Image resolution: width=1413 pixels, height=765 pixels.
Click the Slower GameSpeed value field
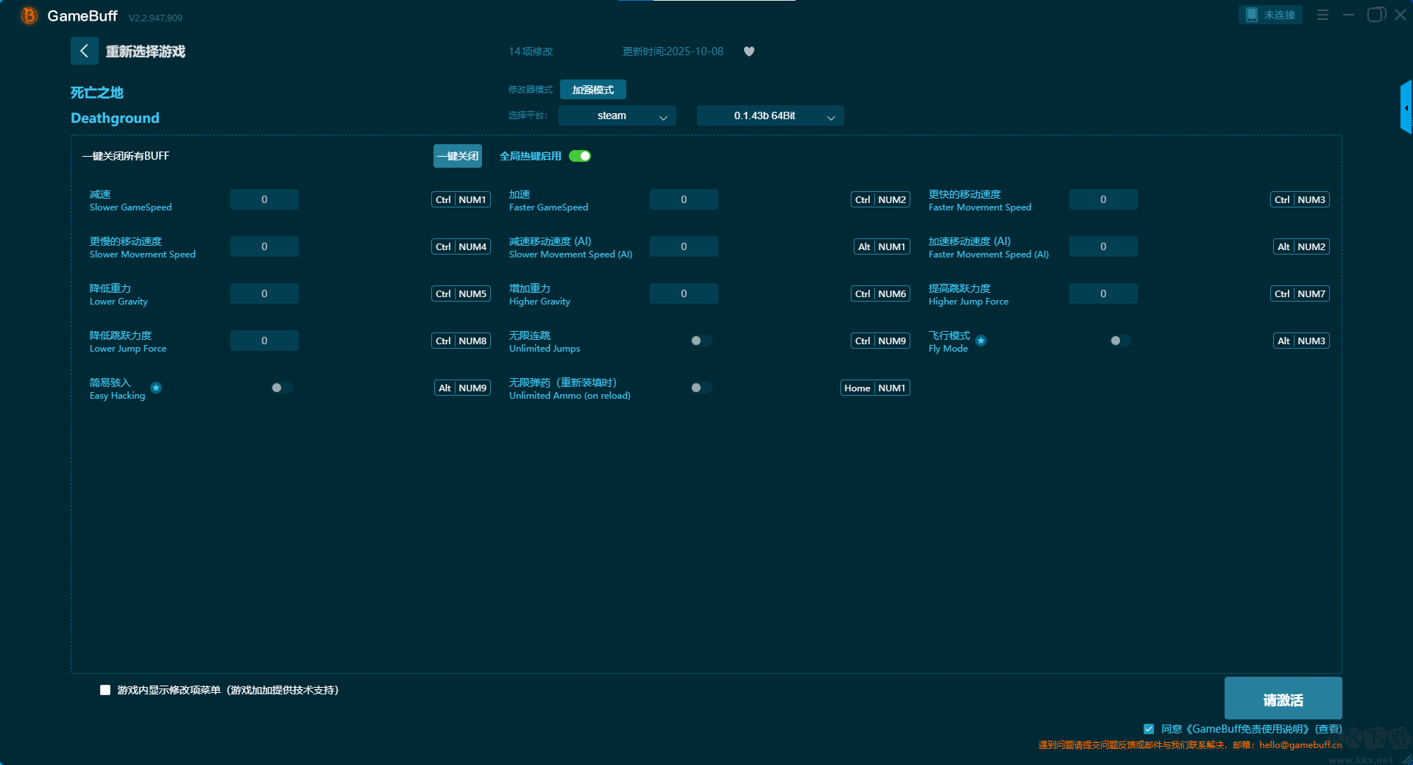click(264, 199)
